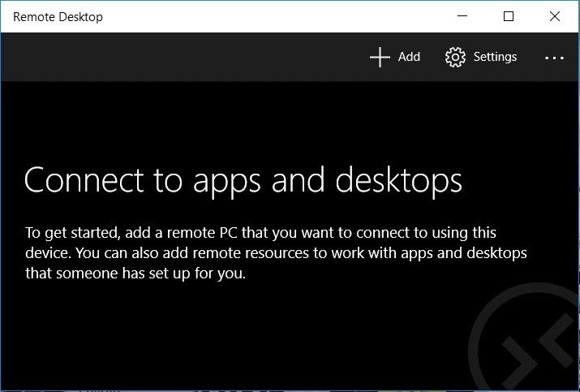Image resolution: width=580 pixels, height=392 pixels.
Task: Maximize the Remote Desktop window
Action: click(x=509, y=16)
